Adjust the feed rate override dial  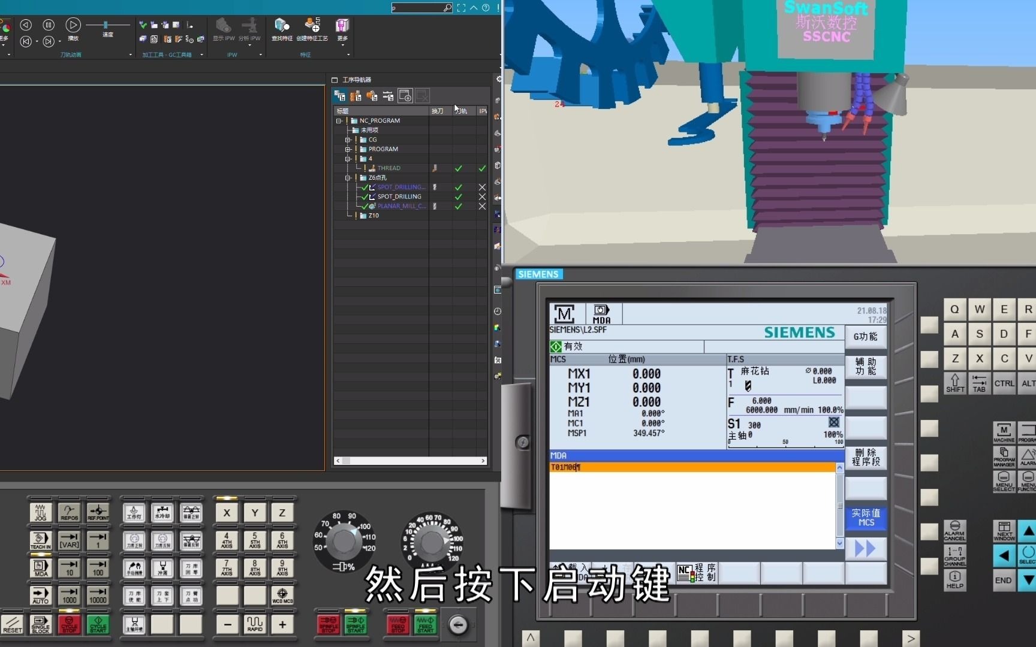coord(432,542)
